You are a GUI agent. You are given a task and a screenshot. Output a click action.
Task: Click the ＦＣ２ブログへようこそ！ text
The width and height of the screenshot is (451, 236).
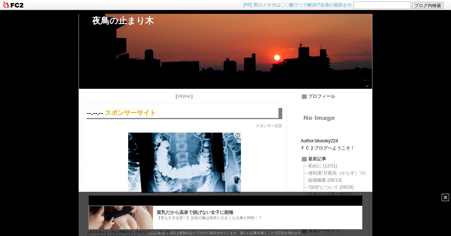click(x=327, y=148)
